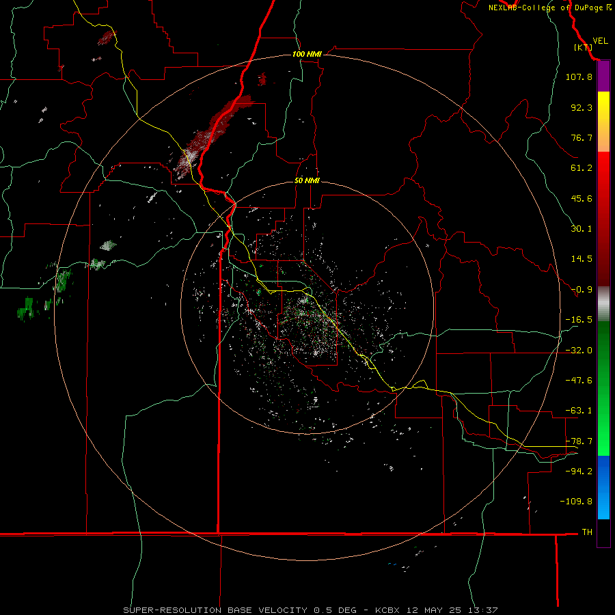Click the VEL legend title
The height and width of the screenshot is (615, 615).
(x=600, y=41)
